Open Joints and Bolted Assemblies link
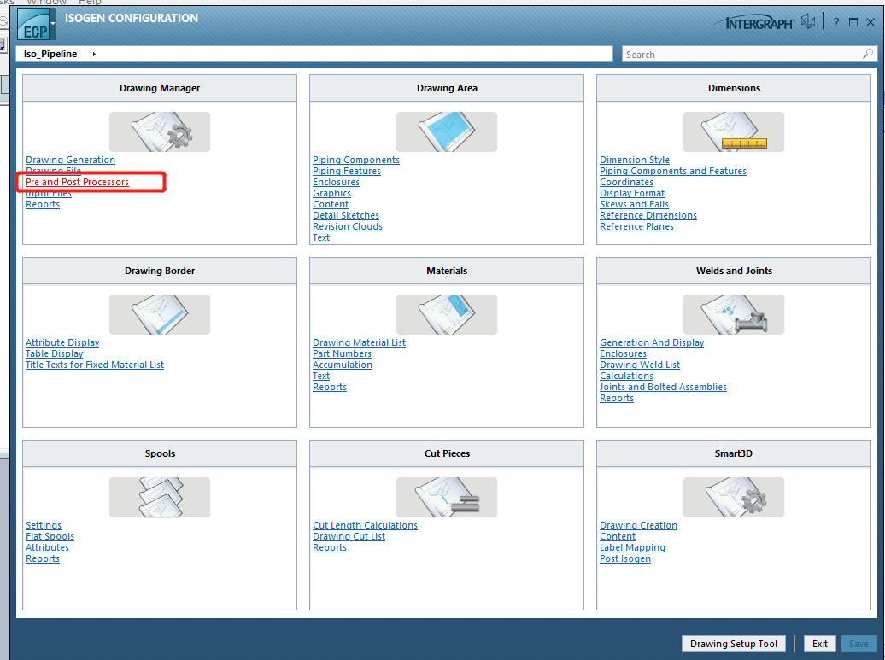Screen dimensions: 885x660 point(663,387)
